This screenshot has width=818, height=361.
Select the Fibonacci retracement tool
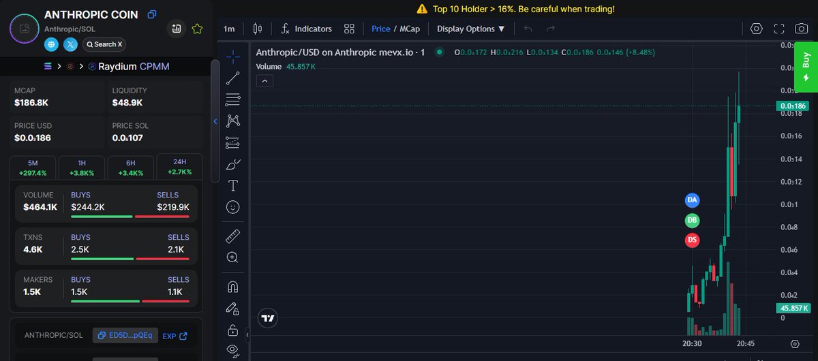point(233,99)
